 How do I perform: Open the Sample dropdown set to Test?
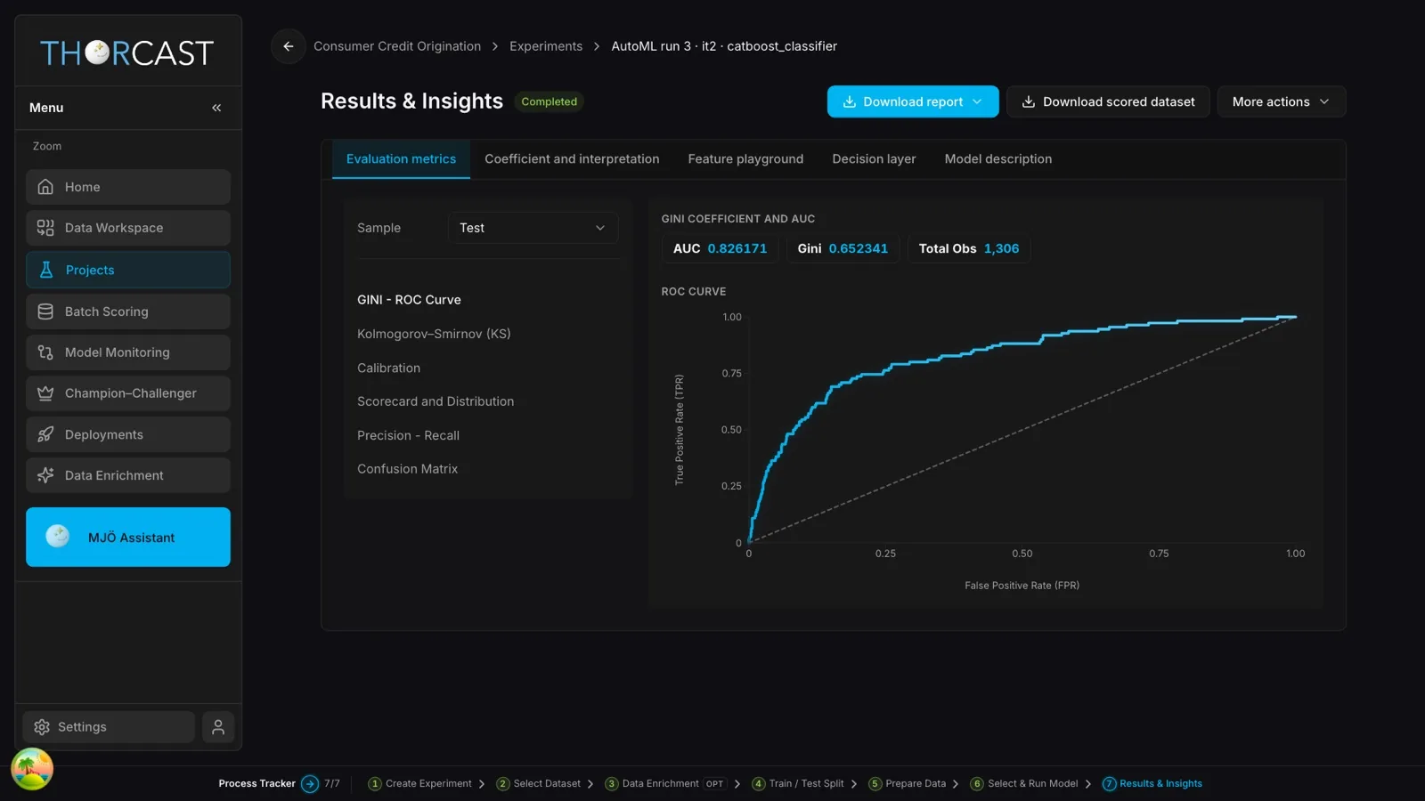coord(533,228)
